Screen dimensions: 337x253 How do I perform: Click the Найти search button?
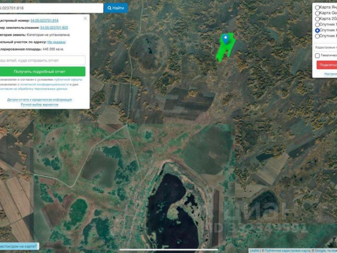(116, 8)
